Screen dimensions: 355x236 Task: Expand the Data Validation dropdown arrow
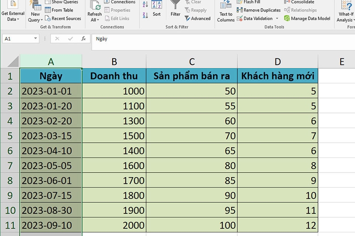(277, 19)
